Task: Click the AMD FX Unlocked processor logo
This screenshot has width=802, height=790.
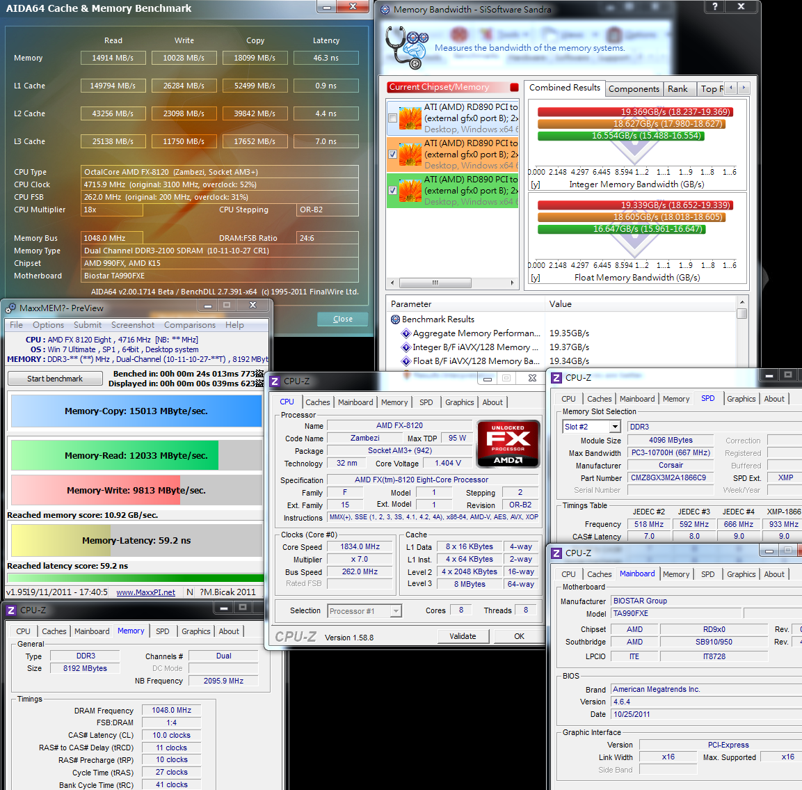Action: [508, 443]
